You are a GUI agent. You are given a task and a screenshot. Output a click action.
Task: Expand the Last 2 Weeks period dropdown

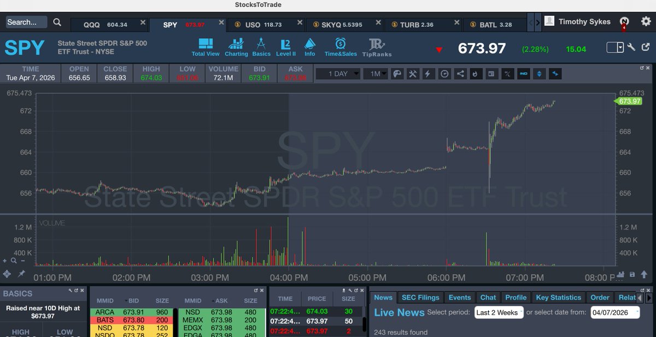click(499, 312)
